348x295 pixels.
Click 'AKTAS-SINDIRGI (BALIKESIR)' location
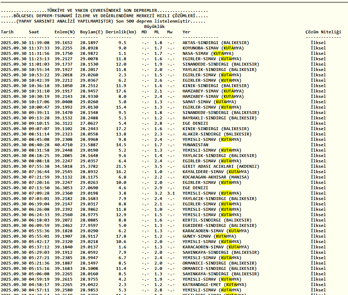[216, 43]
